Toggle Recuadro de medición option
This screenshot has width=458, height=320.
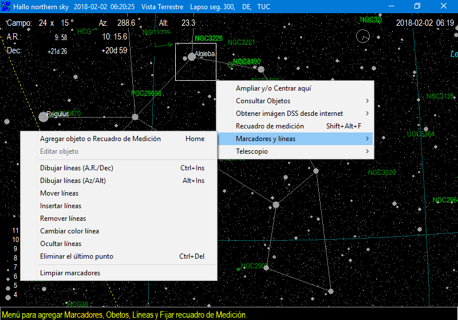coord(270,126)
